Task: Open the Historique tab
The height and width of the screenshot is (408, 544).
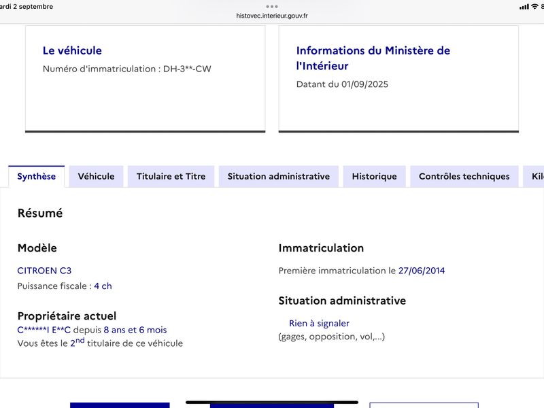Action: pos(374,176)
